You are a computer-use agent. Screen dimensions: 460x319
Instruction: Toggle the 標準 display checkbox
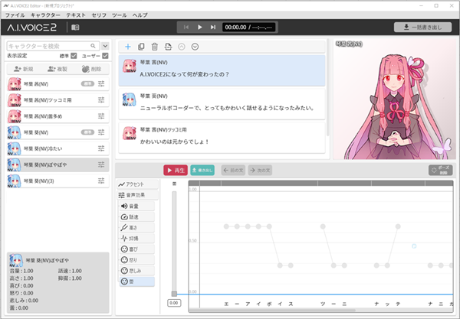[x=74, y=56]
